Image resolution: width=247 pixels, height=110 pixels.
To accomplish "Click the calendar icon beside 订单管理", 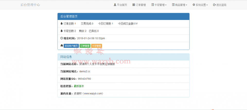I will click(134, 5).
